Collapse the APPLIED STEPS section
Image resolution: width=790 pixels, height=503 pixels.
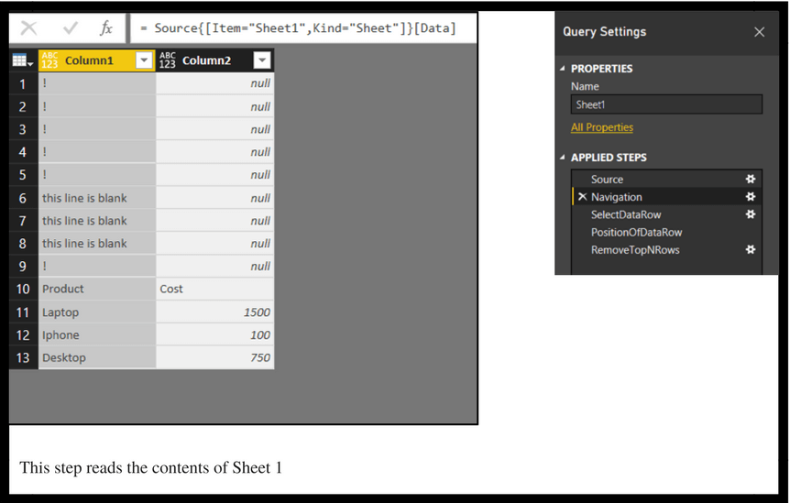(563, 158)
